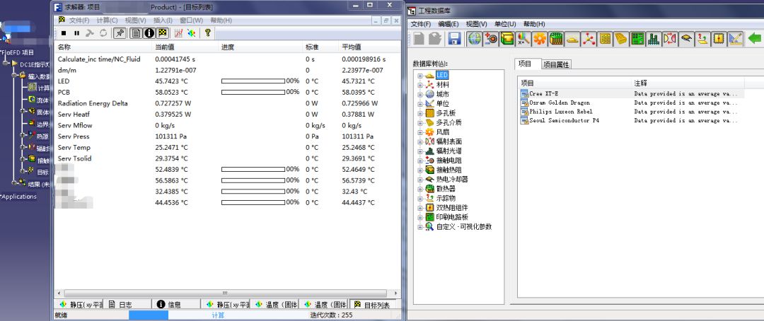This screenshot has width=764, height=321.
Task: Click the globe icon in database toolbar
Action: pos(474,38)
